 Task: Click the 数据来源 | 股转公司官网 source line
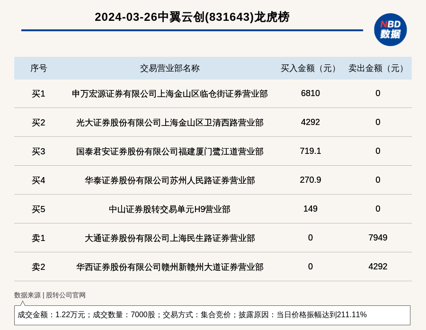(x=50, y=295)
